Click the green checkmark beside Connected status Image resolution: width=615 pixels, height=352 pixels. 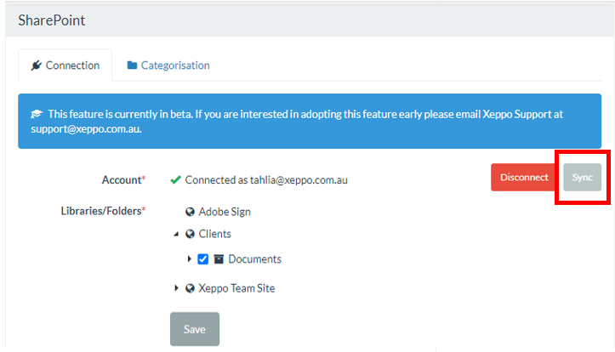[175, 180]
